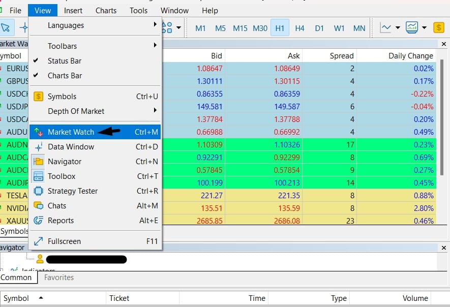Viewport: 450px width, 307px height.
Task: Sort by the Bid column header
Action: pyautogui.click(x=217, y=56)
